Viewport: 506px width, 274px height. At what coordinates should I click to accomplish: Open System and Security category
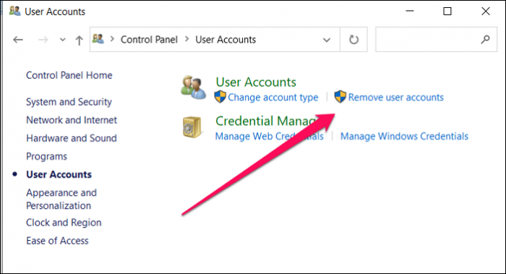click(x=69, y=102)
